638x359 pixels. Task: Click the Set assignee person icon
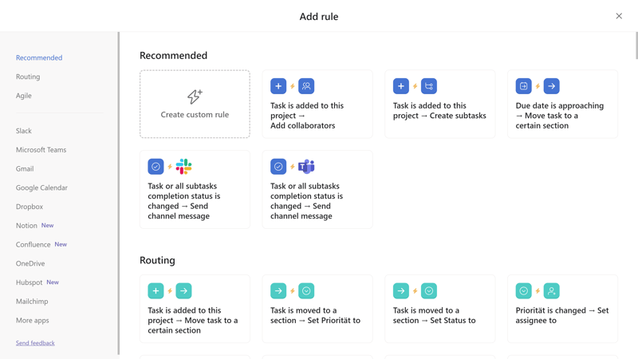point(551,290)
